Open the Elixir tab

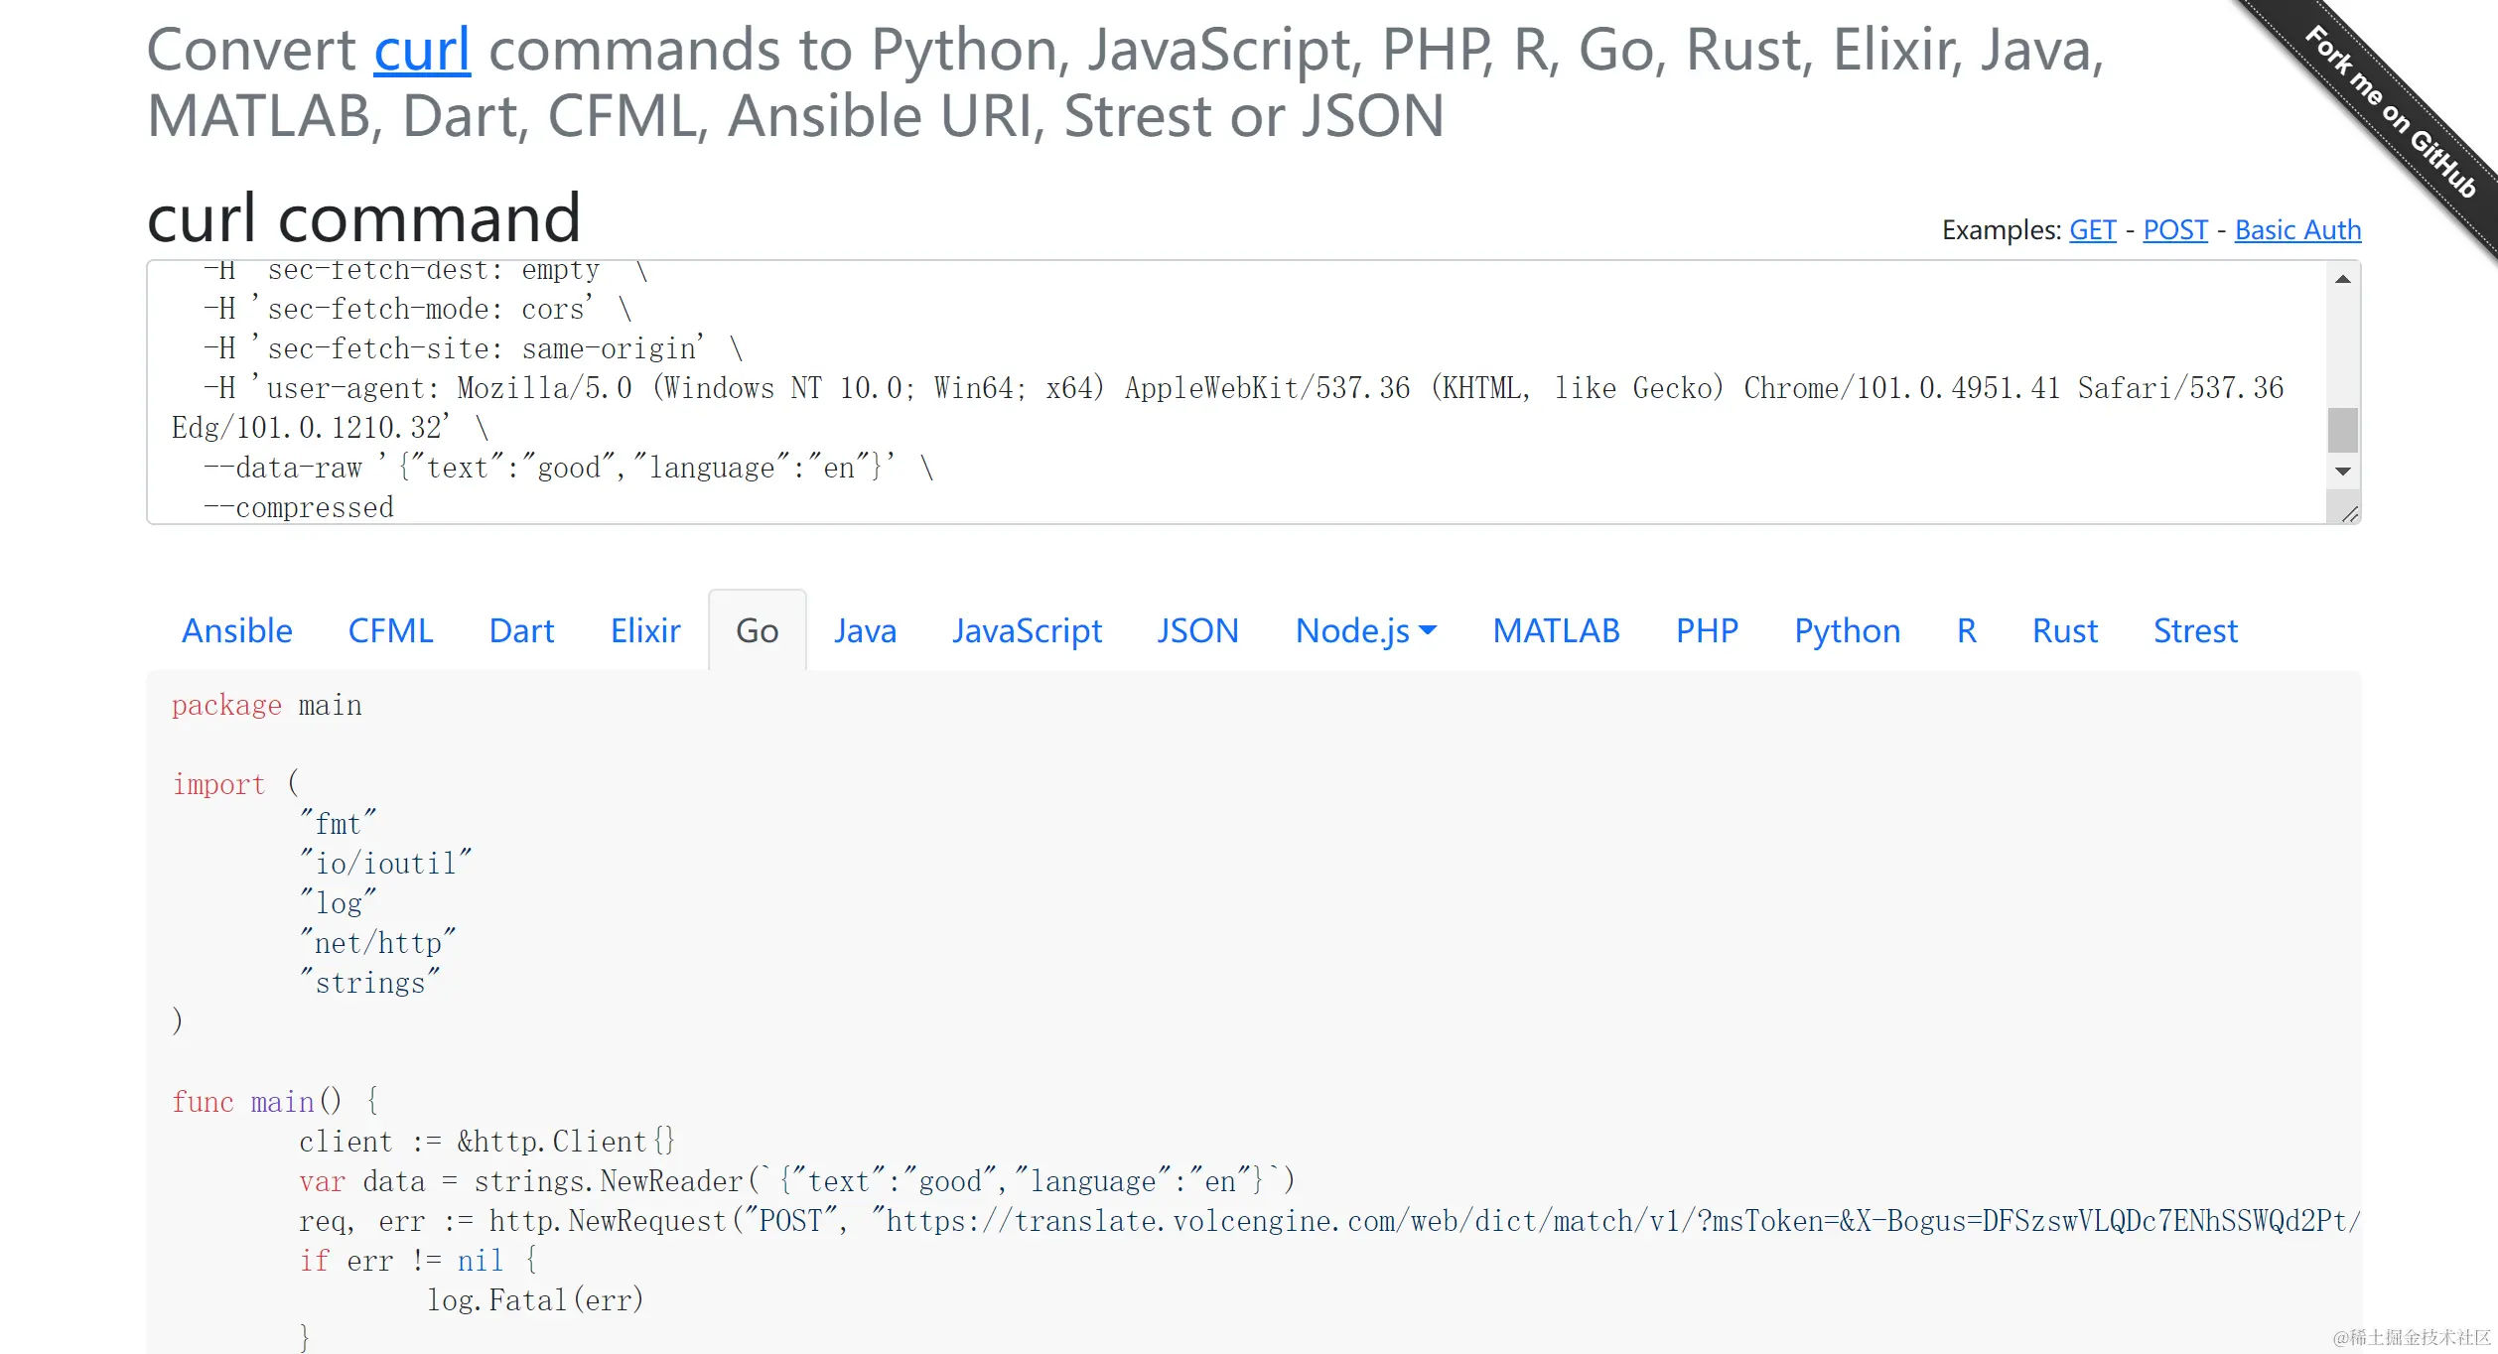[x=645, y=631]
